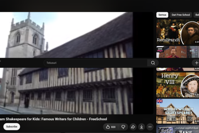Open more actions three-dot menu

150,127
